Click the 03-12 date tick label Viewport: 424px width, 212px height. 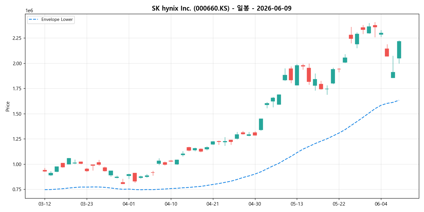45,204
